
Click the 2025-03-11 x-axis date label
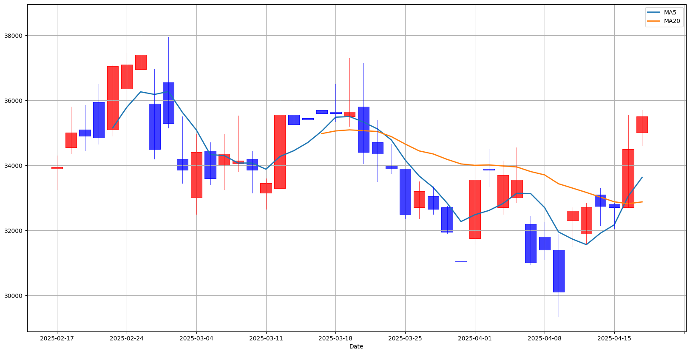click(x=266, y=339)
